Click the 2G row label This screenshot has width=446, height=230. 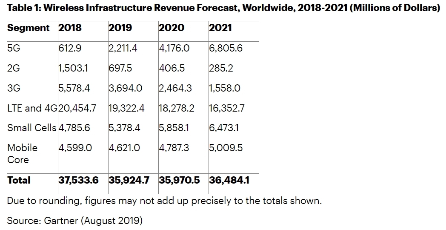point(14,68)
